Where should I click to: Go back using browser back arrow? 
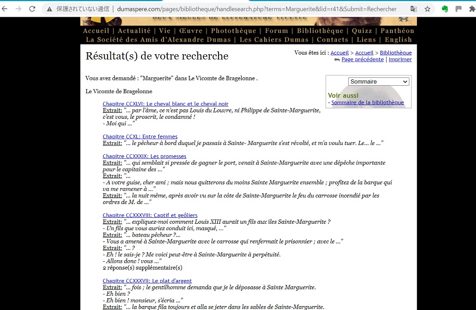click(x=4, y=9)
